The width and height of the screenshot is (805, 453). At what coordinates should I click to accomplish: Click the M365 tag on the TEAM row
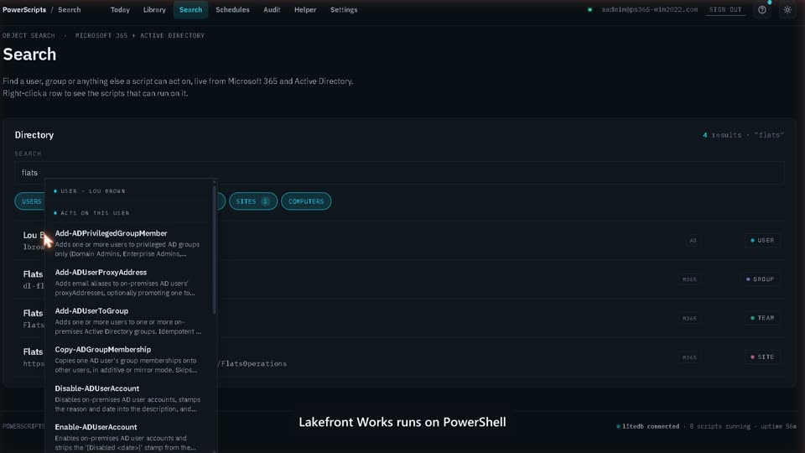click(x=689, y=319)
